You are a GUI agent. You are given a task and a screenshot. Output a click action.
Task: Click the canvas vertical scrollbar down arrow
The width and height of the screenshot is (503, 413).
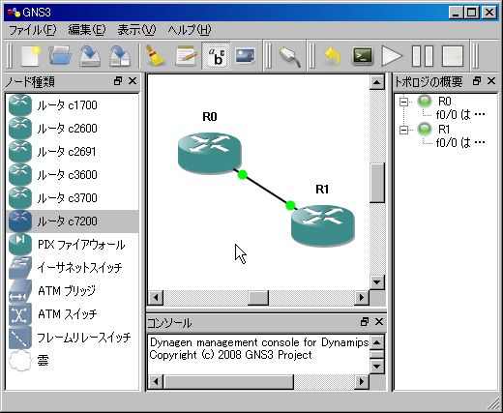tap(376, 282)
